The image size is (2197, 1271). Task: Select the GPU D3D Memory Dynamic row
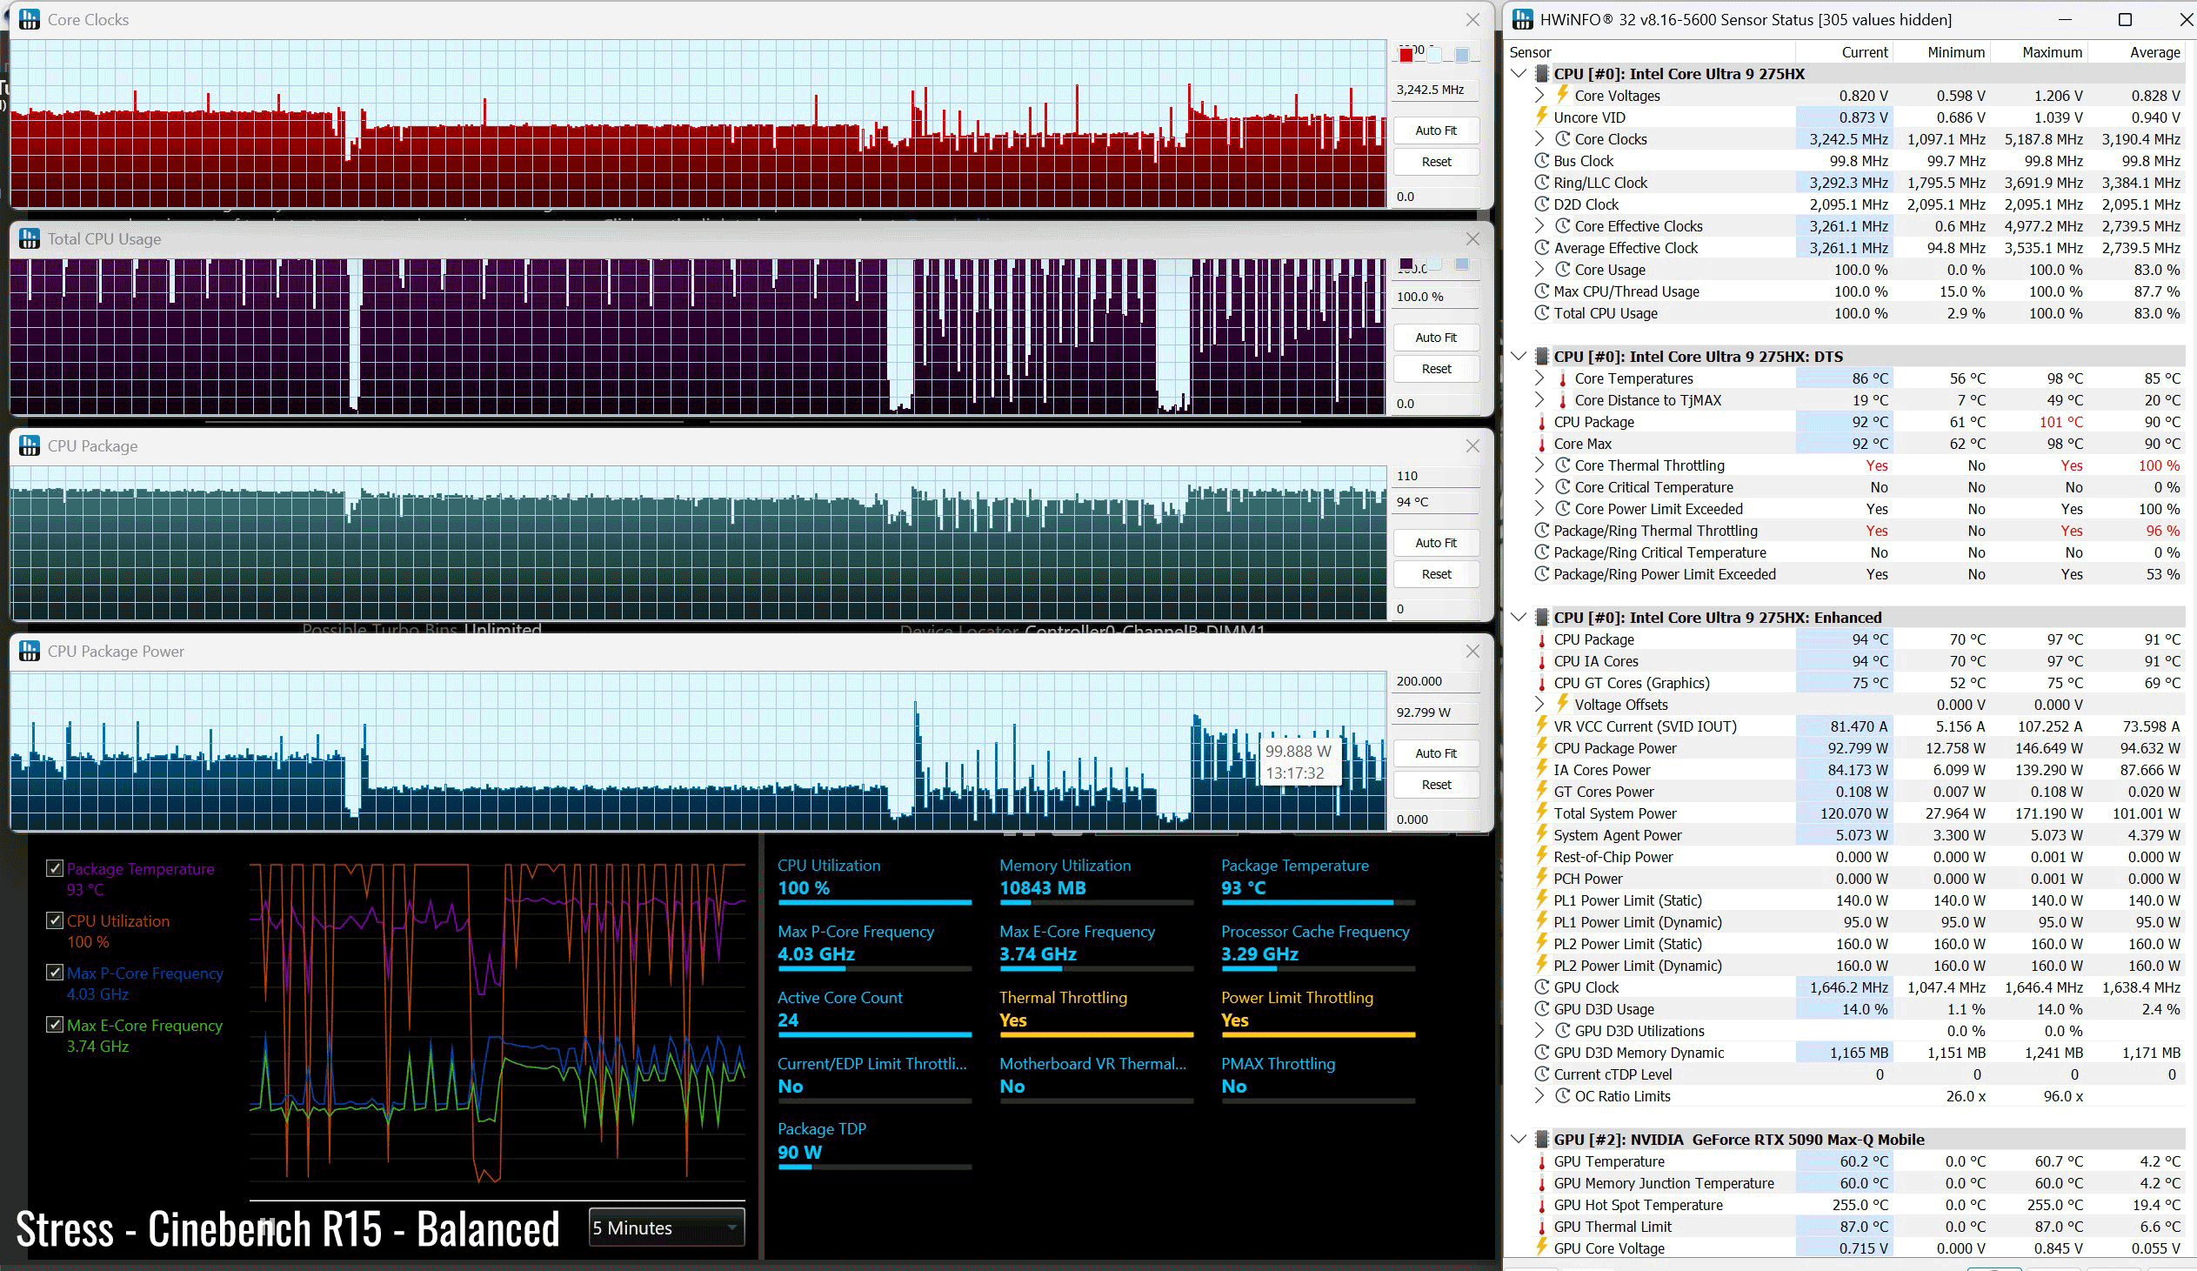1857,1052
